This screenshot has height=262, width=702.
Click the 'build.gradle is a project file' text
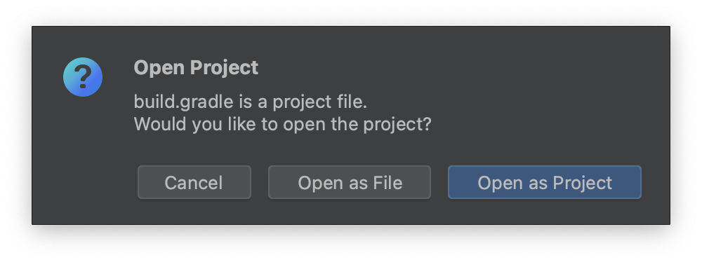coord(251,102)
